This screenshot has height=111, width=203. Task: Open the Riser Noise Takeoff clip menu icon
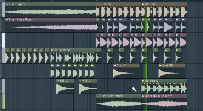click(x=143, y=96)
